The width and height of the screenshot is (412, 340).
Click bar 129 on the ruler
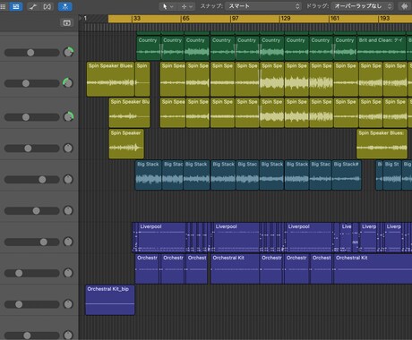pyautogui.click(x=286, y=19)
